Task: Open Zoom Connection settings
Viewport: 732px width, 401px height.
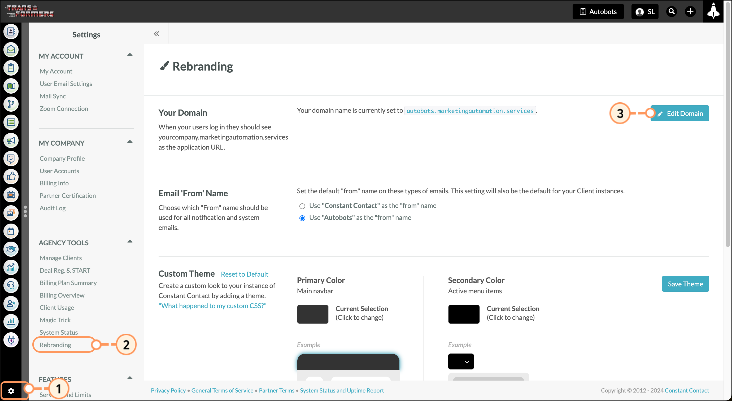Action: [x=64, y=108]
